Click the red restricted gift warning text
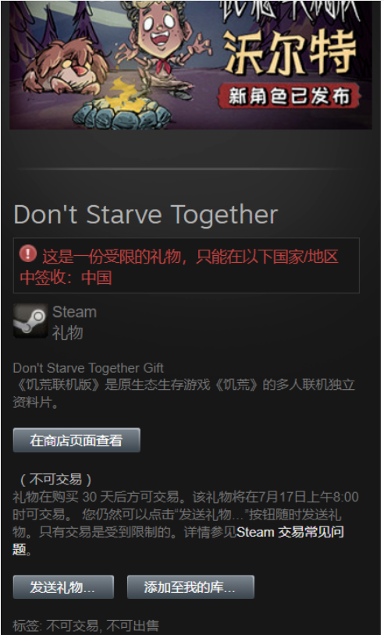 180,267
